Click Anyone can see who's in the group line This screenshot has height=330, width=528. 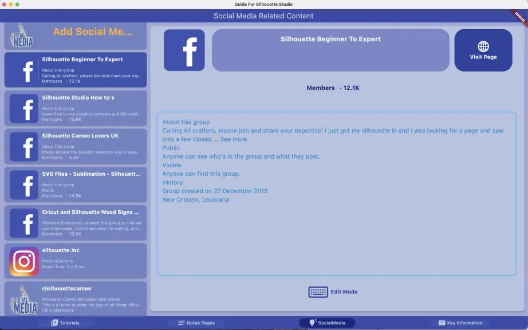coord(241,156)
